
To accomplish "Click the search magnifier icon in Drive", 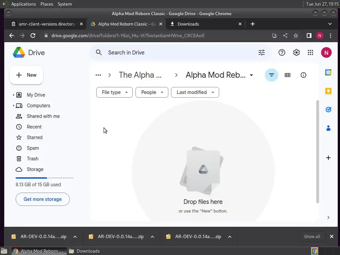I will (x=99, y=52).
